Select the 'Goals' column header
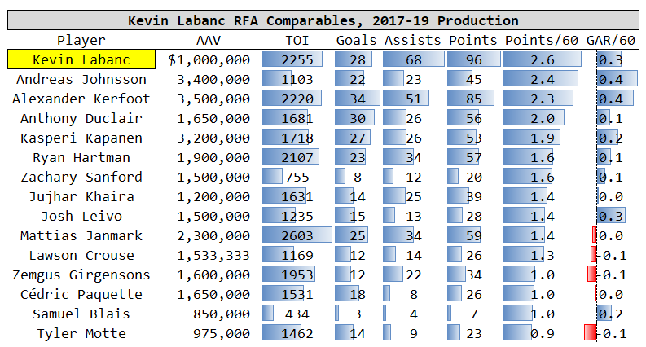This screenshot has width=646, height=347. (x=356, y=41)
